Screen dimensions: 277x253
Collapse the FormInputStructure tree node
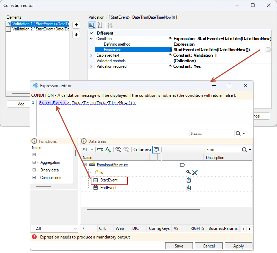(85, 165)
